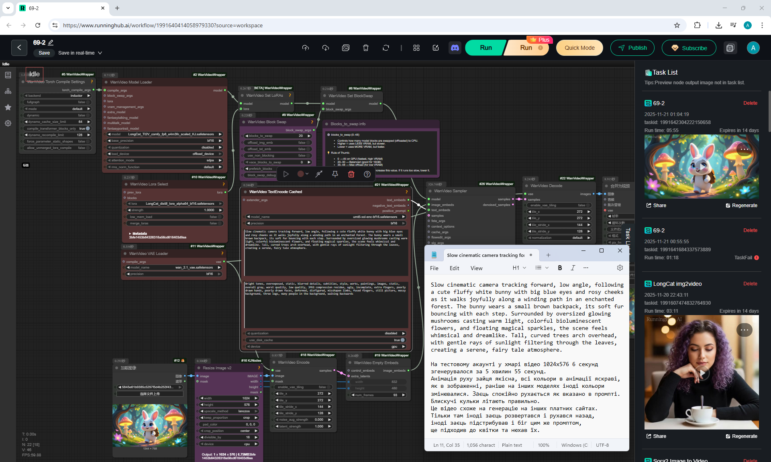
Task: Open the node color dropdown arrow
Action: point(307,174)
